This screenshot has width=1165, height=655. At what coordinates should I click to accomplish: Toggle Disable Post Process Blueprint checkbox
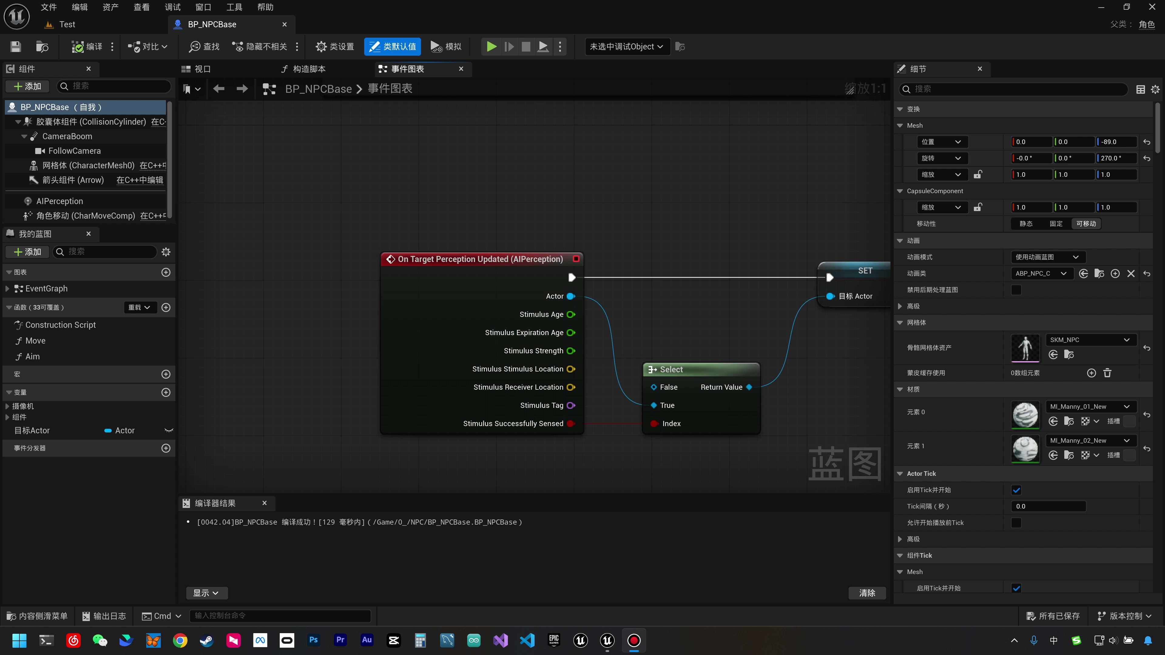point(1016,290)
